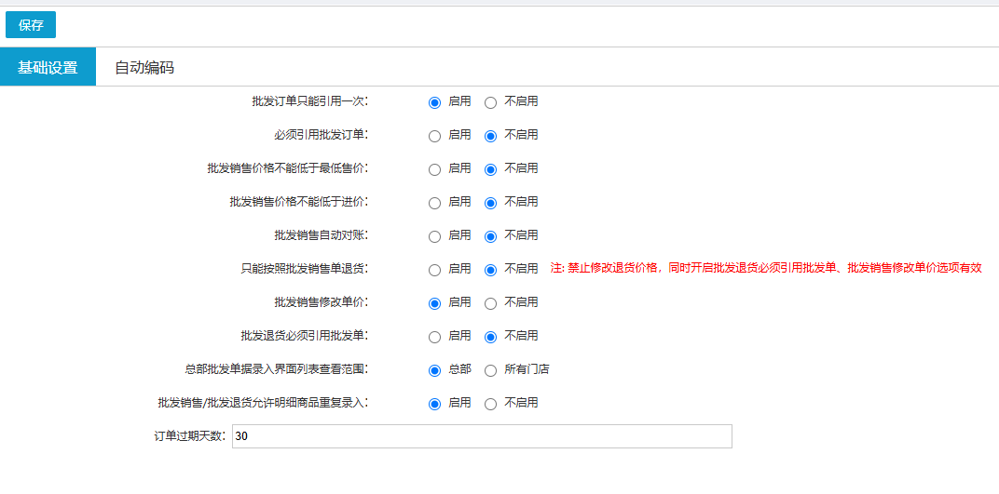Enable 批发退货必须引用批发单
999x494 pixels.
tap(434, 337)
